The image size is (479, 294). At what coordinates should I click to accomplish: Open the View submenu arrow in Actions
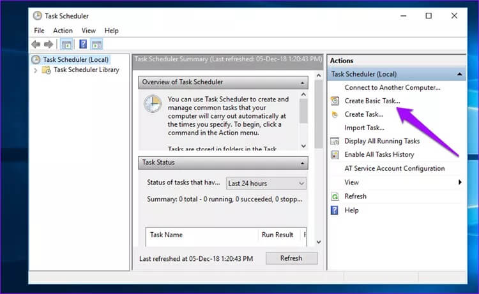coord(460,182)
